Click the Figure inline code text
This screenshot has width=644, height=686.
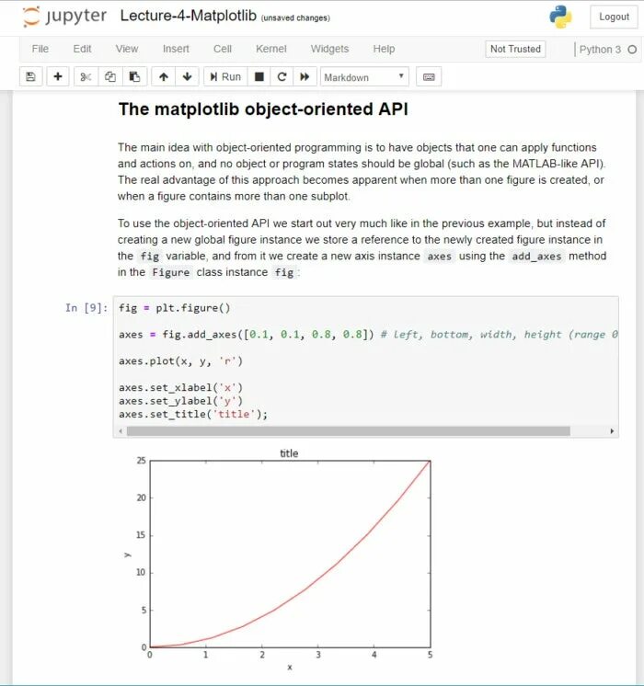tap(171, 272)
